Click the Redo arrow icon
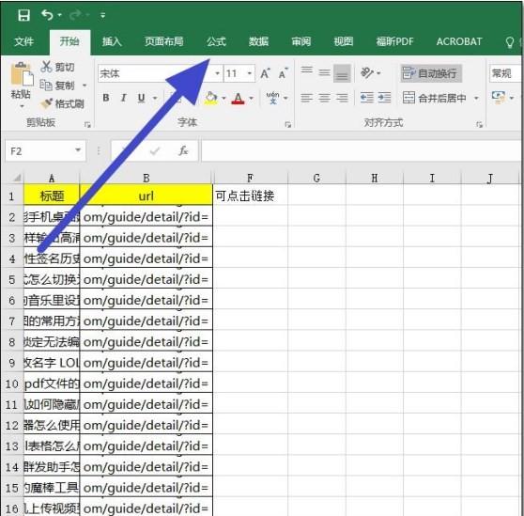The width and height of the screenshot is (524, 516). tap(75, 15)
